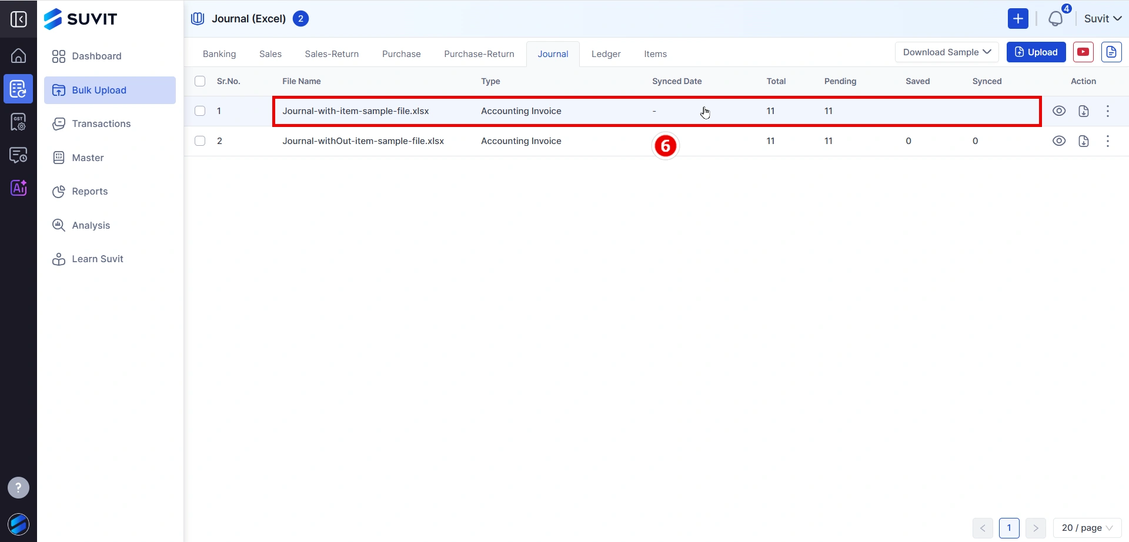Select the Journal tab

click(553, 54)
